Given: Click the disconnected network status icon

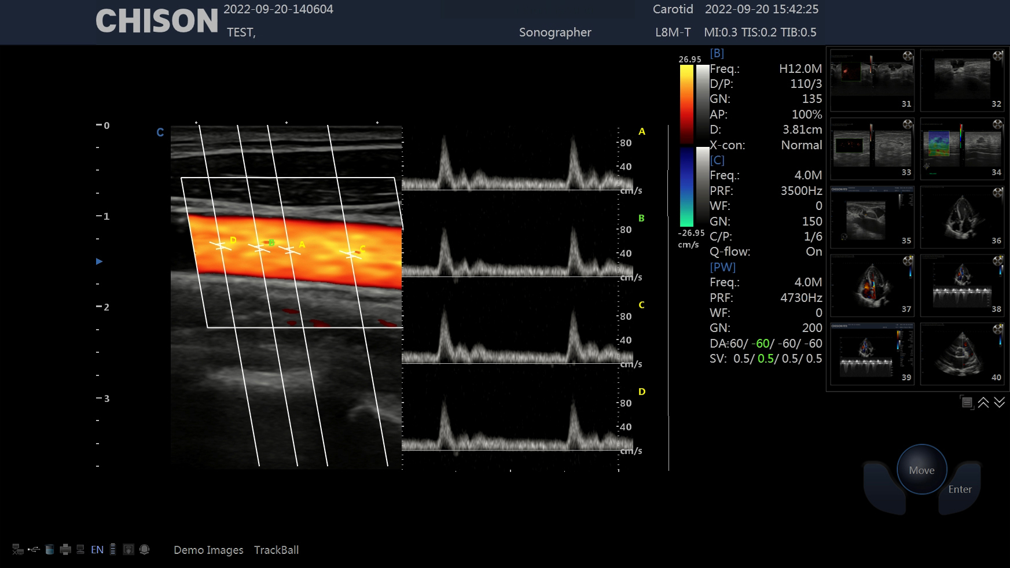Looking at the screenshot, I should pyautogui.click(x=18, y=549).
